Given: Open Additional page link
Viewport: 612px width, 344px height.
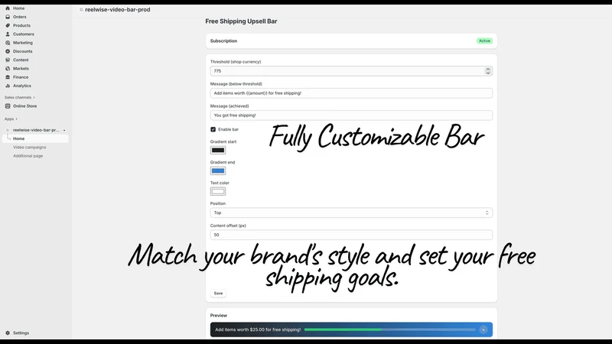Looking at the screenshot, I should tap(28, 156).
